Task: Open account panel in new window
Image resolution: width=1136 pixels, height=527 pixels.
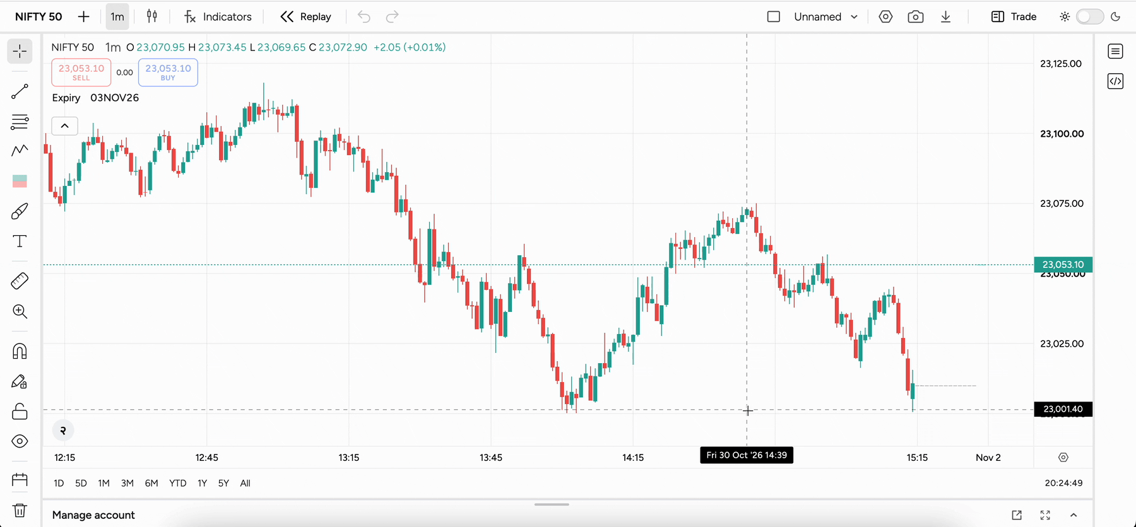Action: (1017, 515)
